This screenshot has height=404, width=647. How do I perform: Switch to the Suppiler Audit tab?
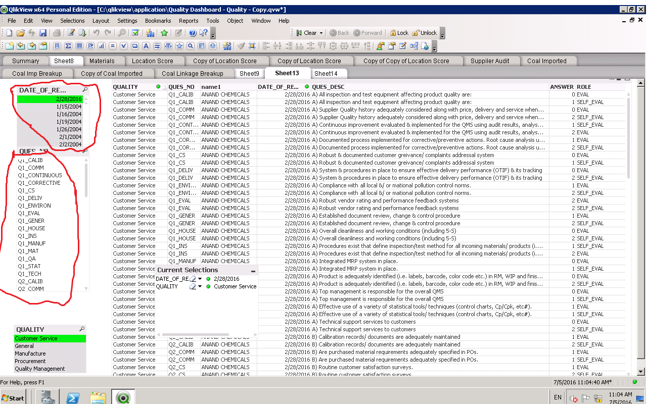[x=490, y=61]
